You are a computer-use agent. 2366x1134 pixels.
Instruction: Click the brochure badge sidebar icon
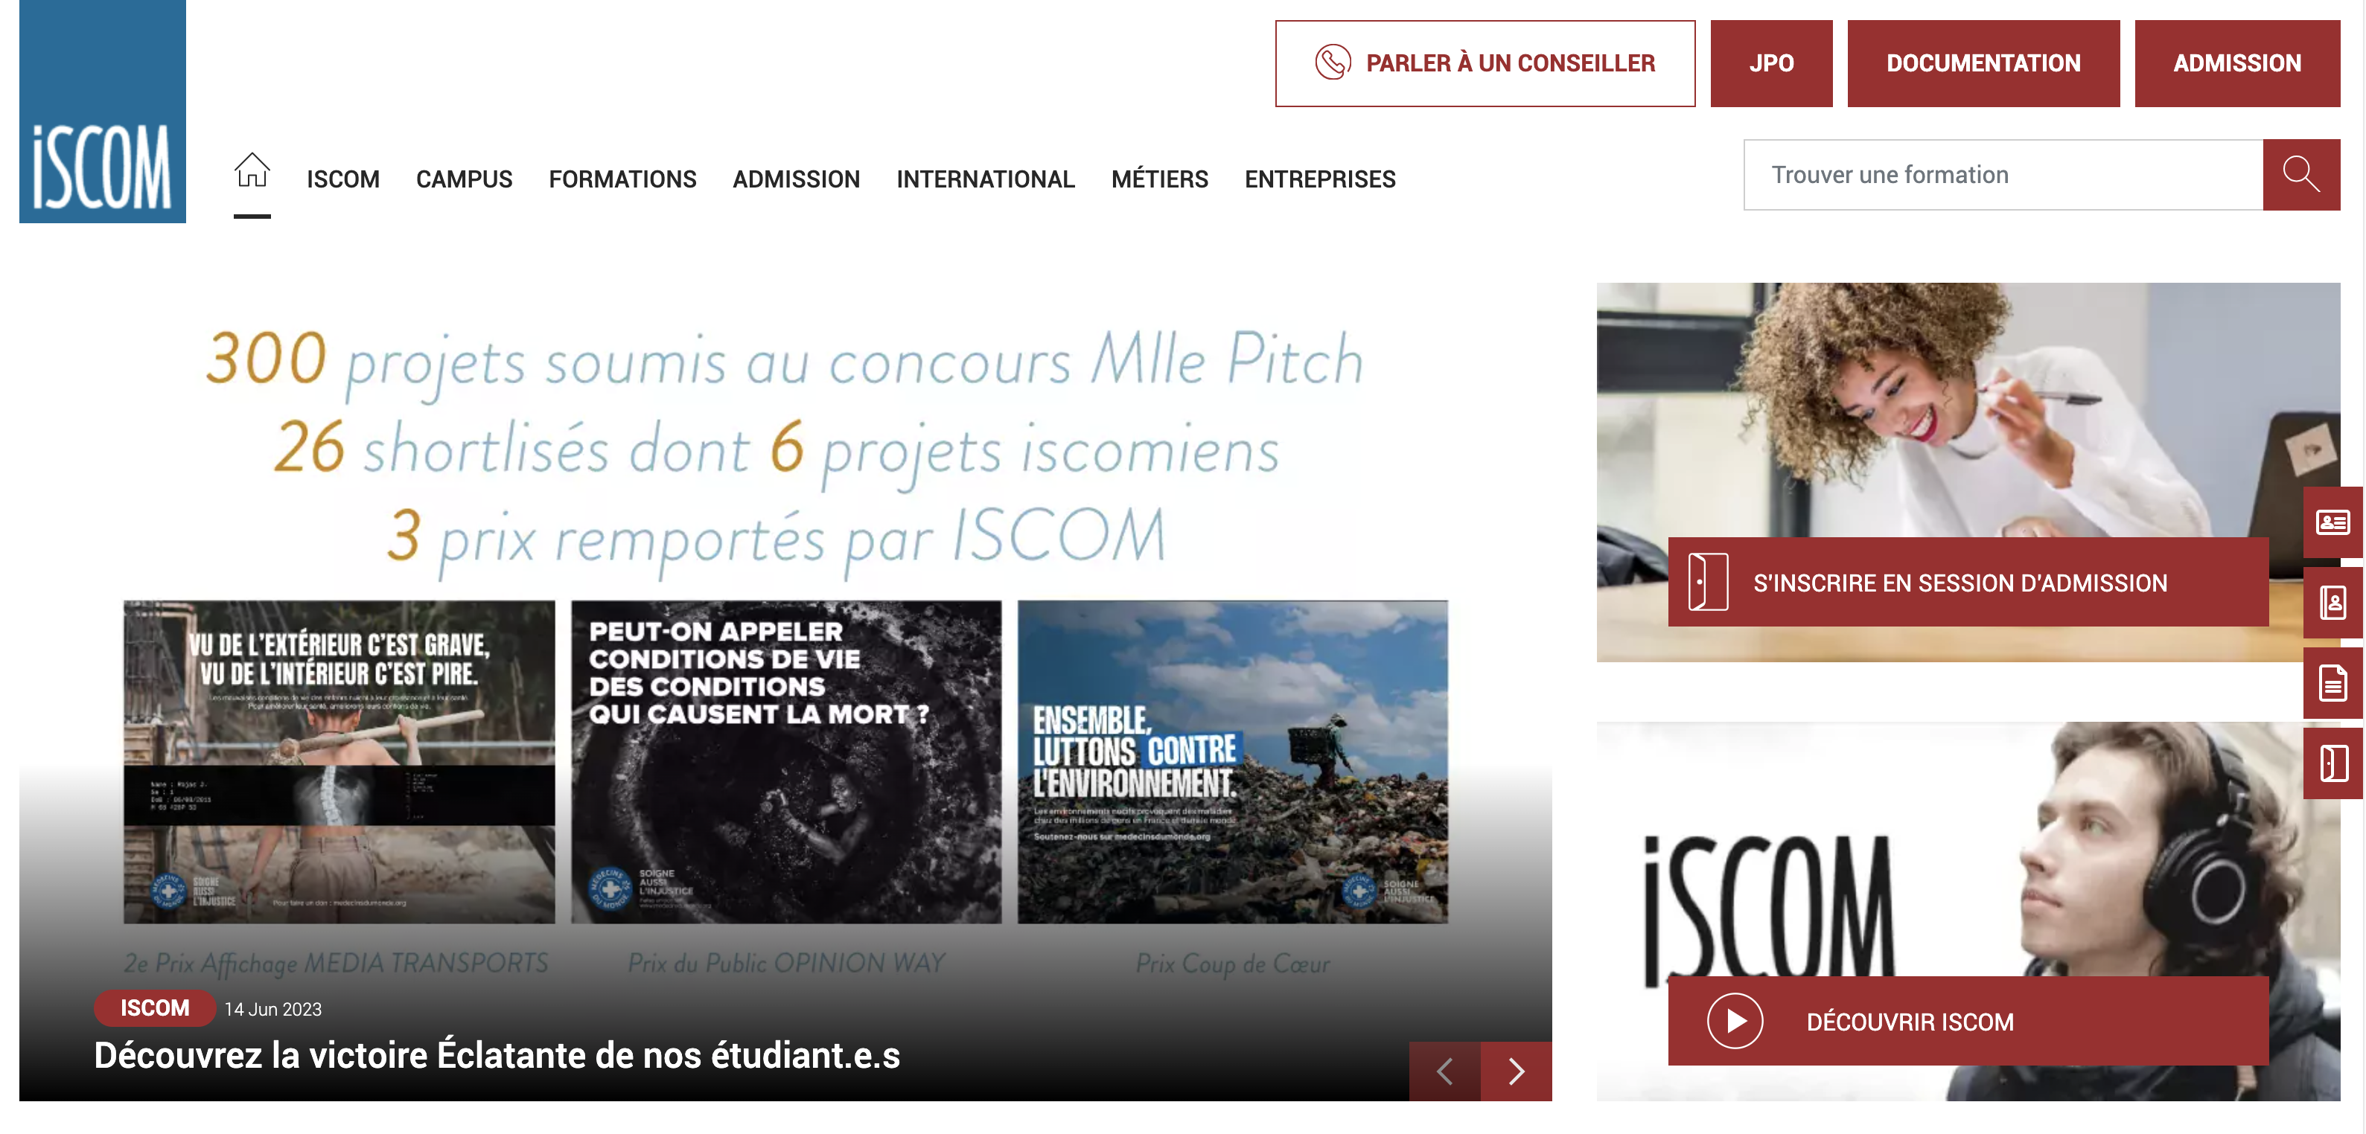(x=2332, y=603)
